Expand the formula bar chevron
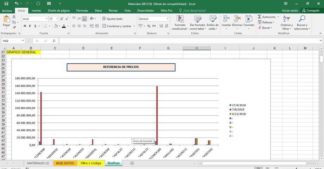This screenshot has width=324, height=169. [321, 41]
